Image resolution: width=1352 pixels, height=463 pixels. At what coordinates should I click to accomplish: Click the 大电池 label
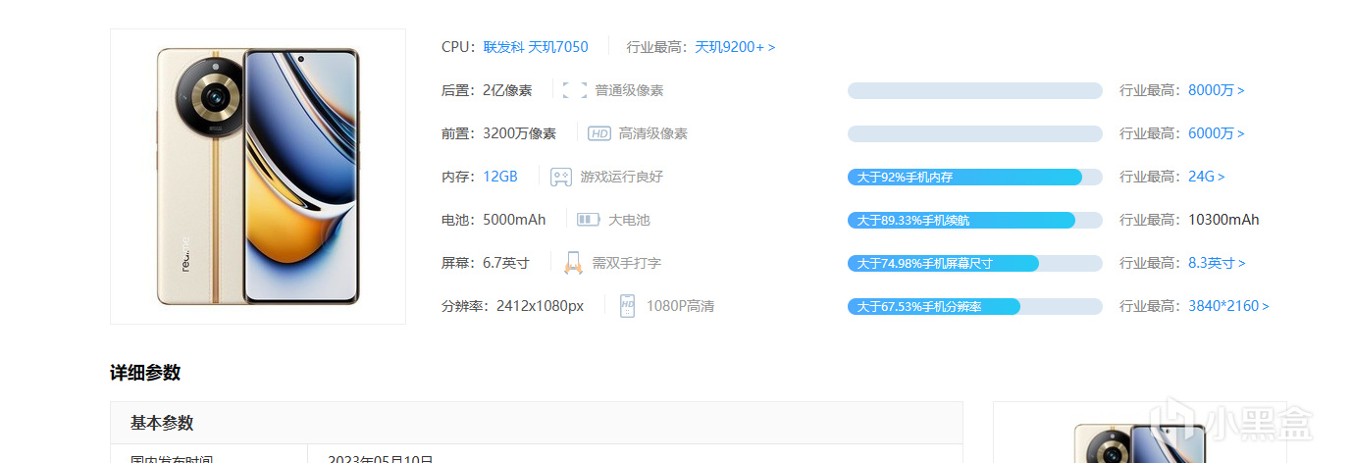[629, 220]
